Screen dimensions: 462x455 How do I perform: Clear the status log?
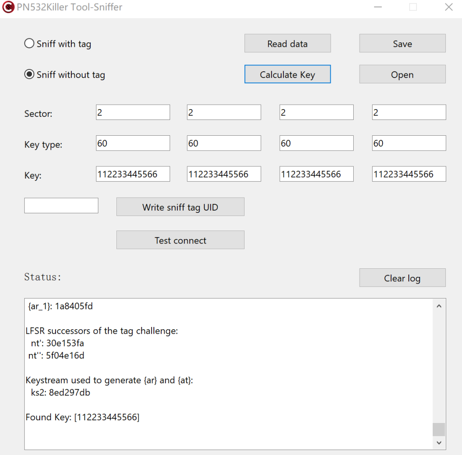pos(402,277)
